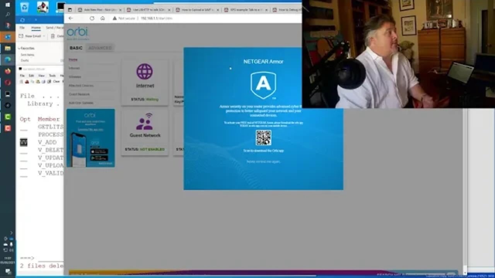This screenshot has width=495, height=278.
Task: Click Google Play badge in Orbi banner
Action: pos(99,158)
